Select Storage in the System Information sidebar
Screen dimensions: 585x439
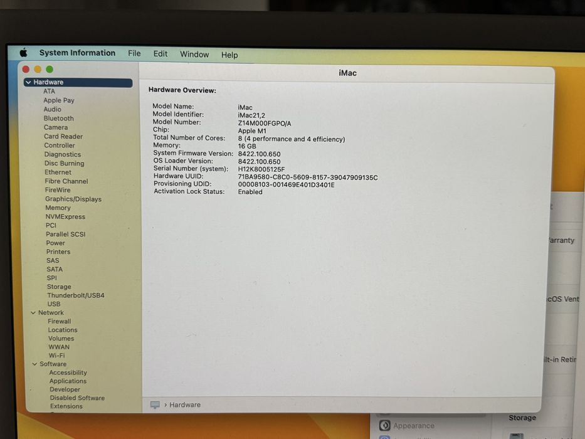click(59, 287)
